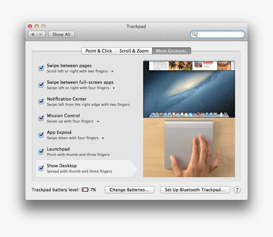Viewport: 273px width, 237px height.
Task: Switch to the Point & Click tab
Action: [99, 51]
